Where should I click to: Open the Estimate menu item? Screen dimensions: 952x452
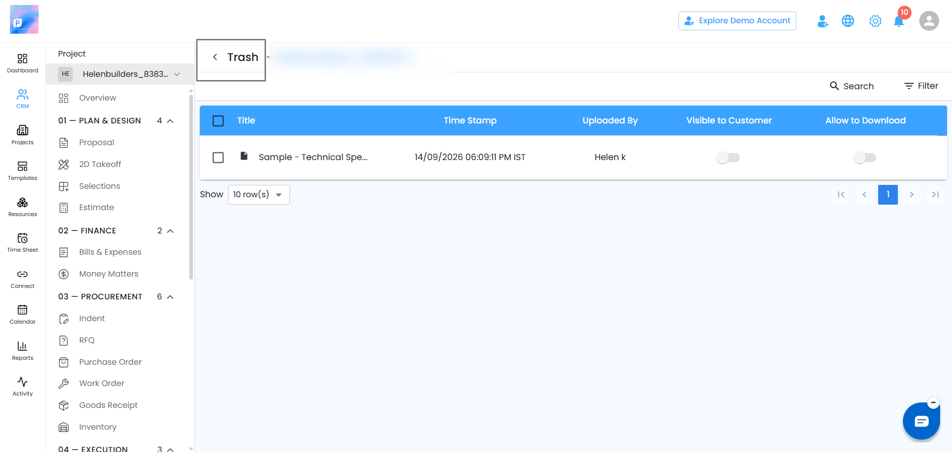[96, 208]
